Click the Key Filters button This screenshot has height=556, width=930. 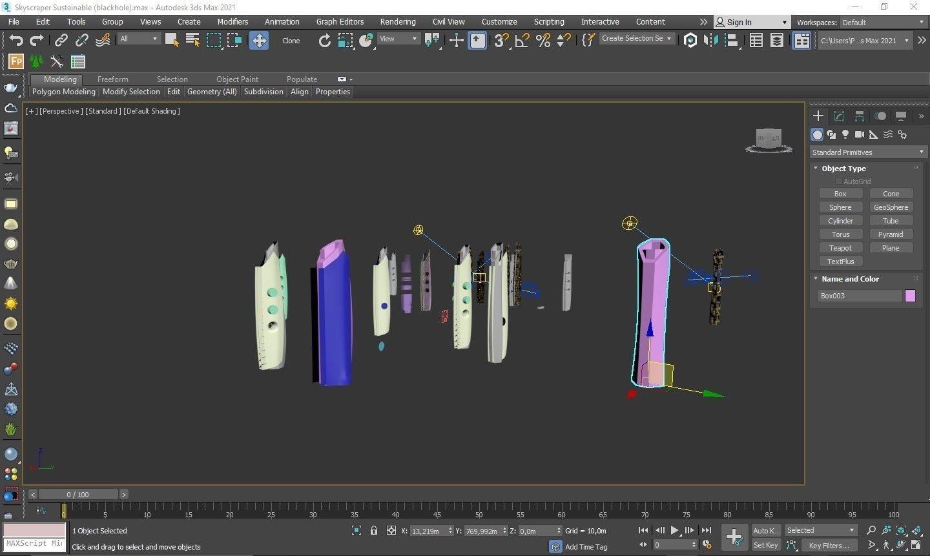pyautogui.click(x=829, y=546)
